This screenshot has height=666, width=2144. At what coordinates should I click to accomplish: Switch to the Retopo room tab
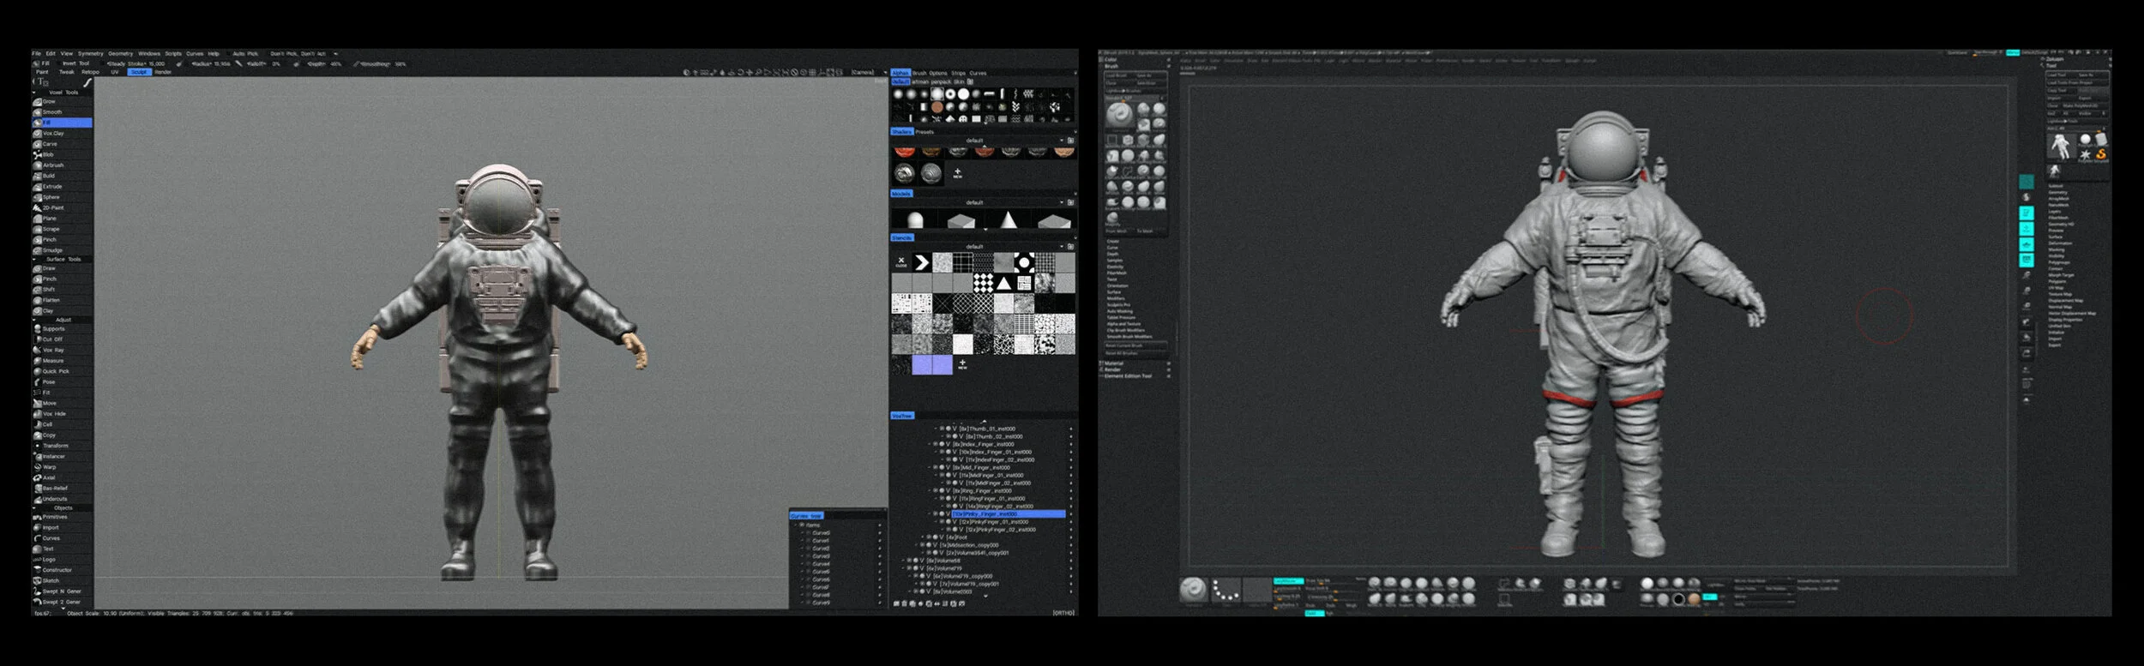[91, 72]
